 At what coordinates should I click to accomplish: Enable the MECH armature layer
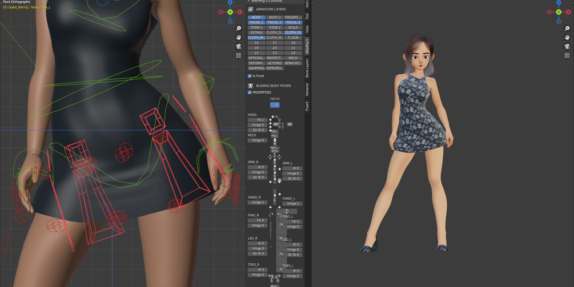(293, 58)
